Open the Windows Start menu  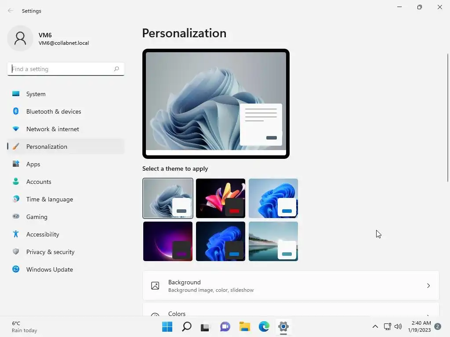pos(167,326)
